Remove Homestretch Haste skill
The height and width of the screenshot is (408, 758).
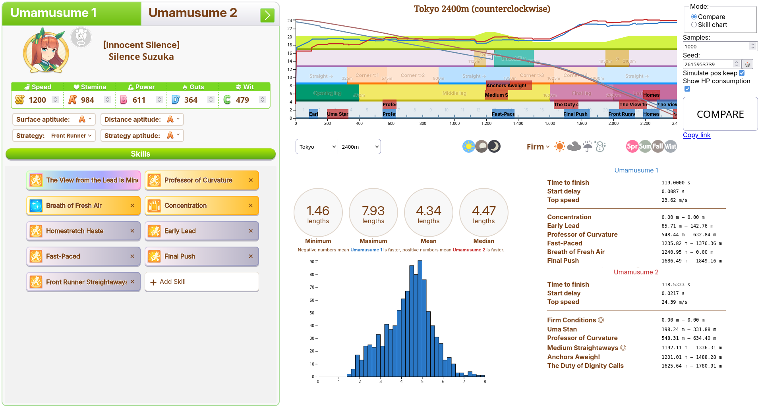coord(132,231)
